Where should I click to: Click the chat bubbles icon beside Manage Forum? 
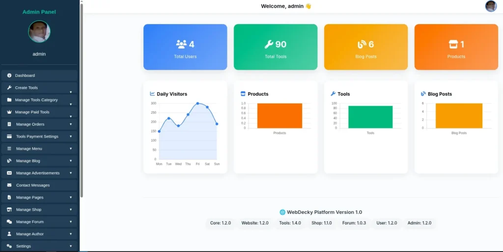[9, 222]
